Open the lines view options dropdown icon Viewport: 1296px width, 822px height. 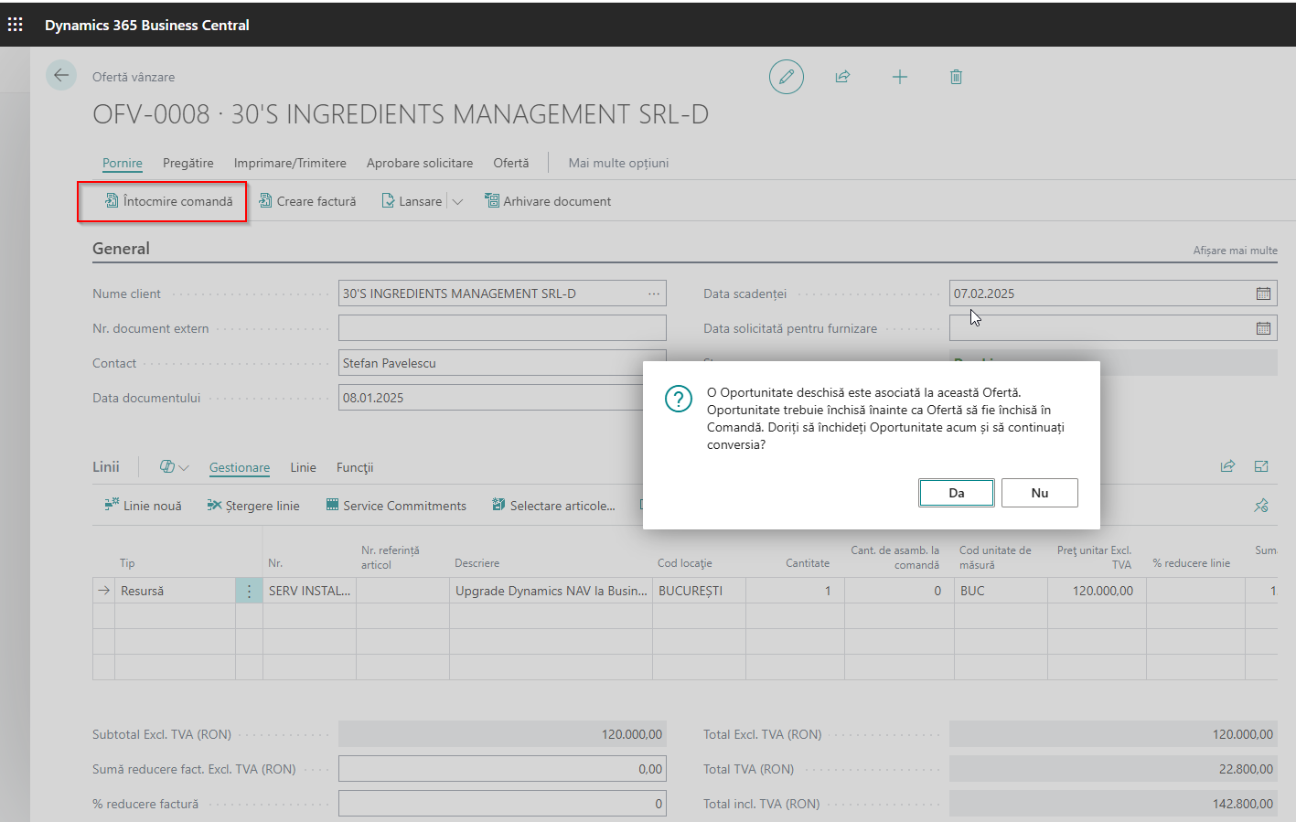(x=174, y=467)
